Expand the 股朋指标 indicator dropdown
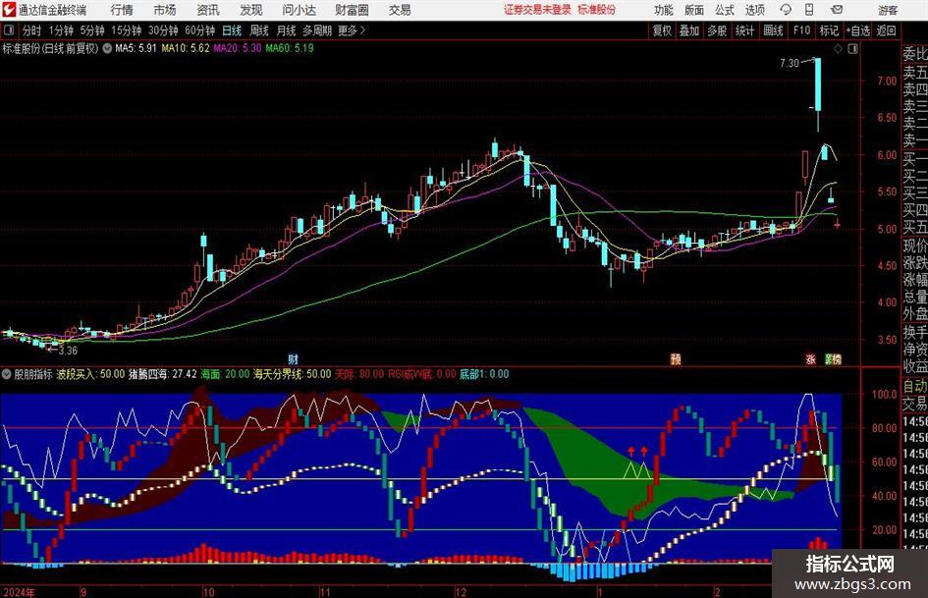Viewport: 928px width, 598px height. tap(7, 374)
